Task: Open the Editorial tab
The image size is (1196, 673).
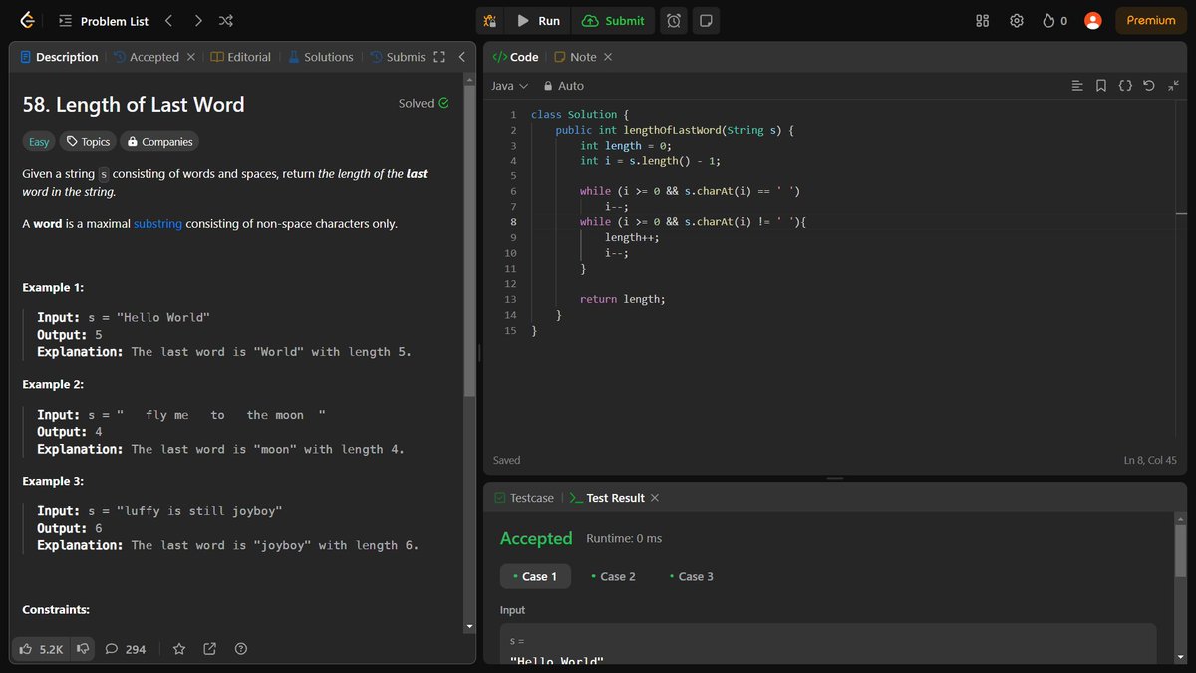Action: [240, 57]
